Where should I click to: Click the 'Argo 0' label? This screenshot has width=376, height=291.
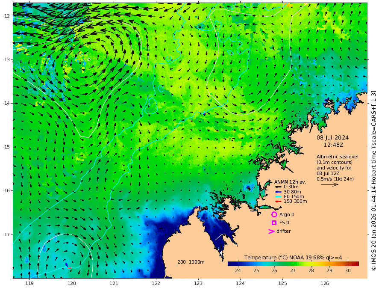tap(287, 214)
